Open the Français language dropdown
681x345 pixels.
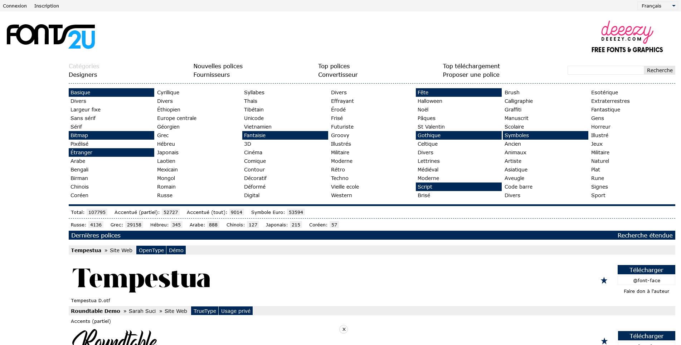click(x=658, y=6)
